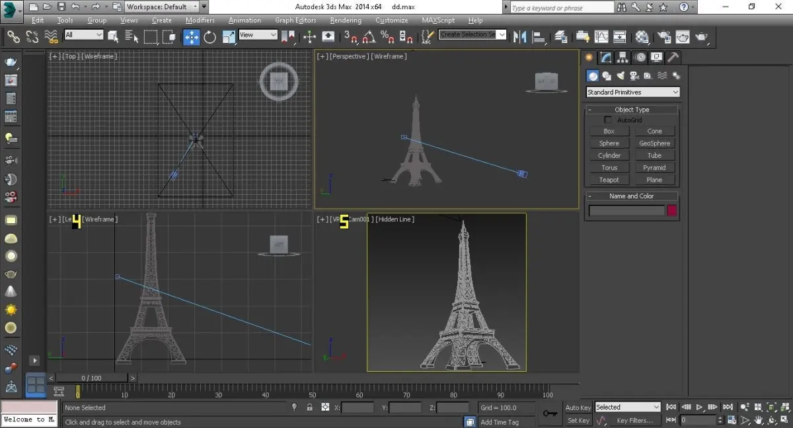Click the Rectangular Selection Region icon
This screenshot has width=793, height=428.
point(151,36)
